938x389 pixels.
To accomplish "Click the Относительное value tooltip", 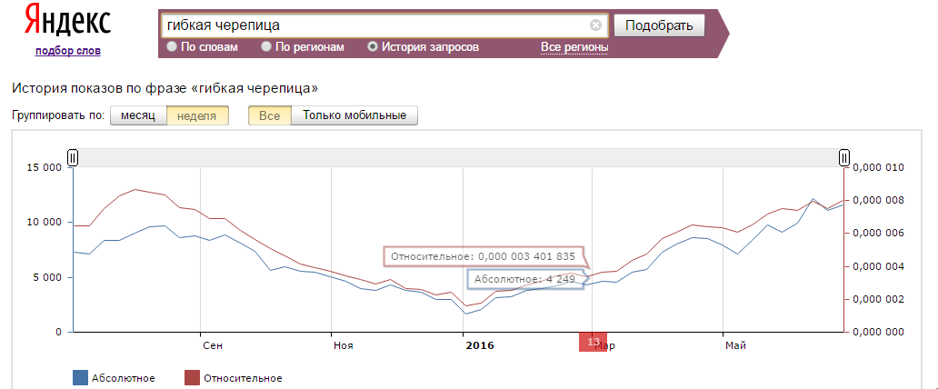I will (x=483, y=256).
